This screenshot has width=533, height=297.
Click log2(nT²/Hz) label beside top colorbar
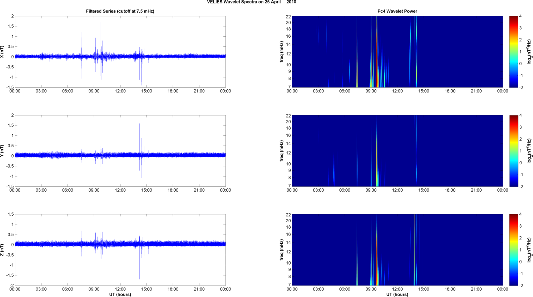coord(530,52)
